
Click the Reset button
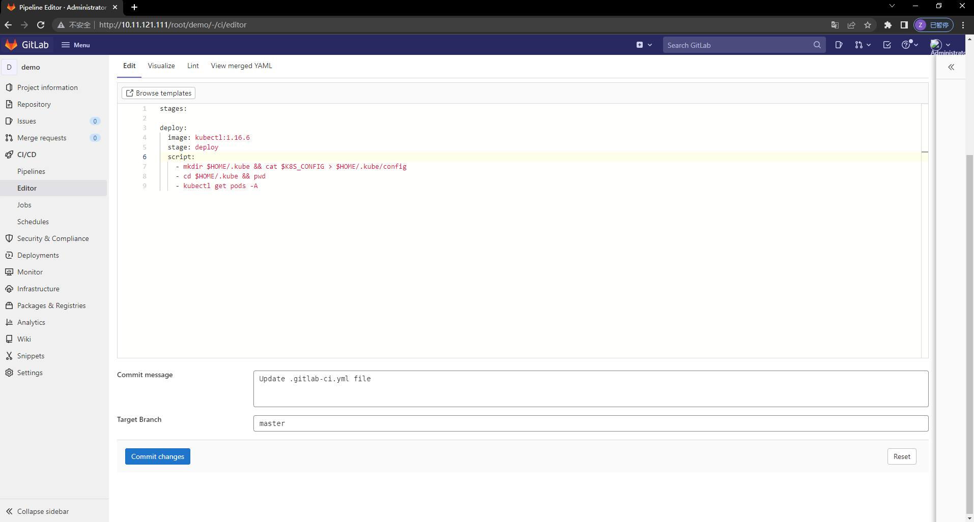click(902, 456)
